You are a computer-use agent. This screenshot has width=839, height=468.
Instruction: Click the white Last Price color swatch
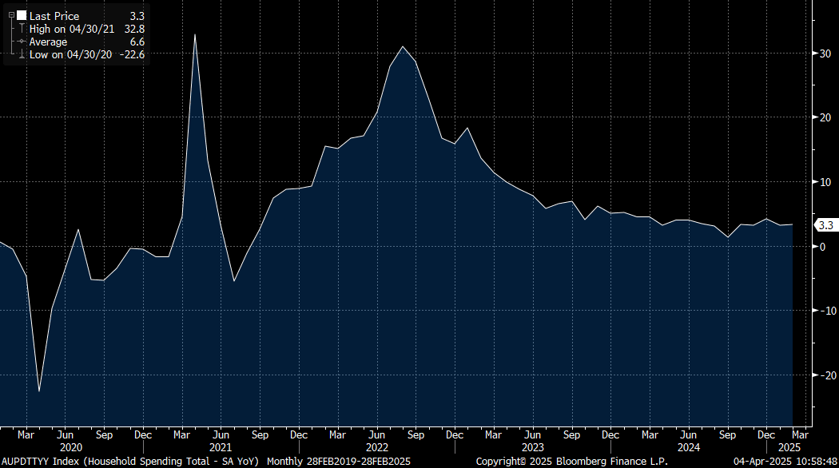(x=22, y=15)
